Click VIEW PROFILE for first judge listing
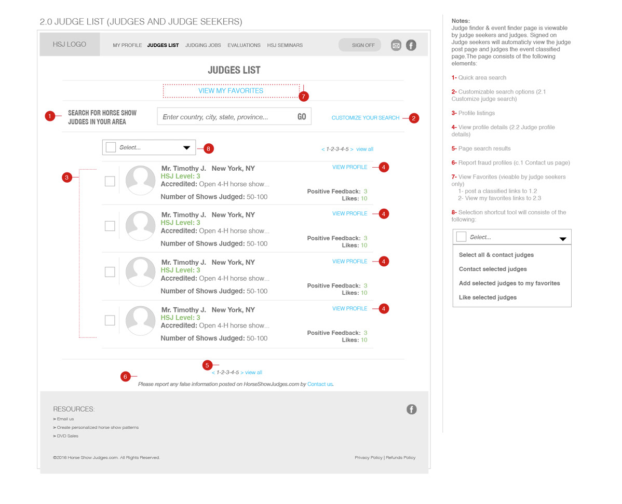Viewport: 622px width, 504px height. pyautogui.click(x=349, y=167)
